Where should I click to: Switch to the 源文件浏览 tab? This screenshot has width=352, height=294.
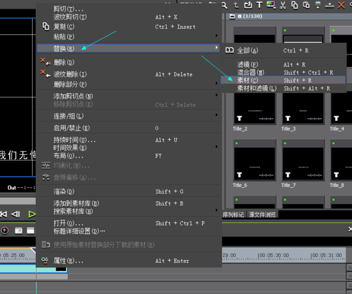pos(262,215)
